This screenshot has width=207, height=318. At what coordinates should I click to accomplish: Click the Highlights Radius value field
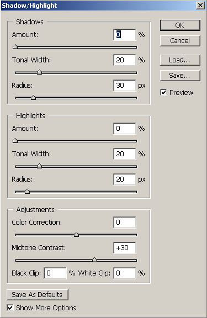click(125, 179)
